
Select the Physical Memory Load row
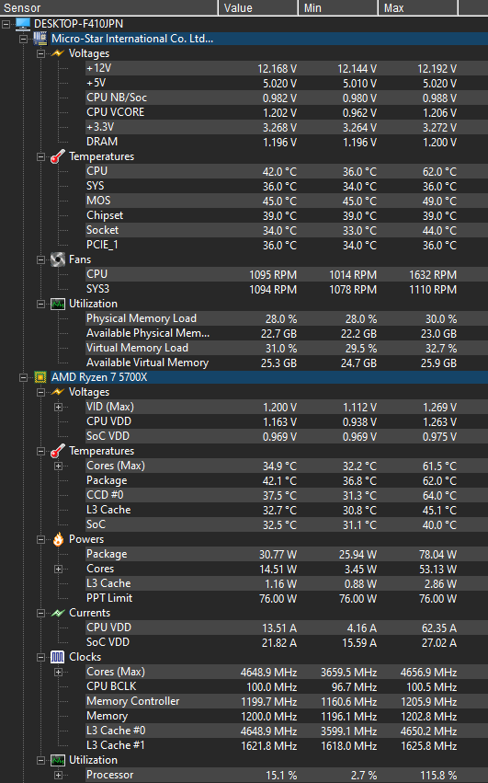click(287, 318)
